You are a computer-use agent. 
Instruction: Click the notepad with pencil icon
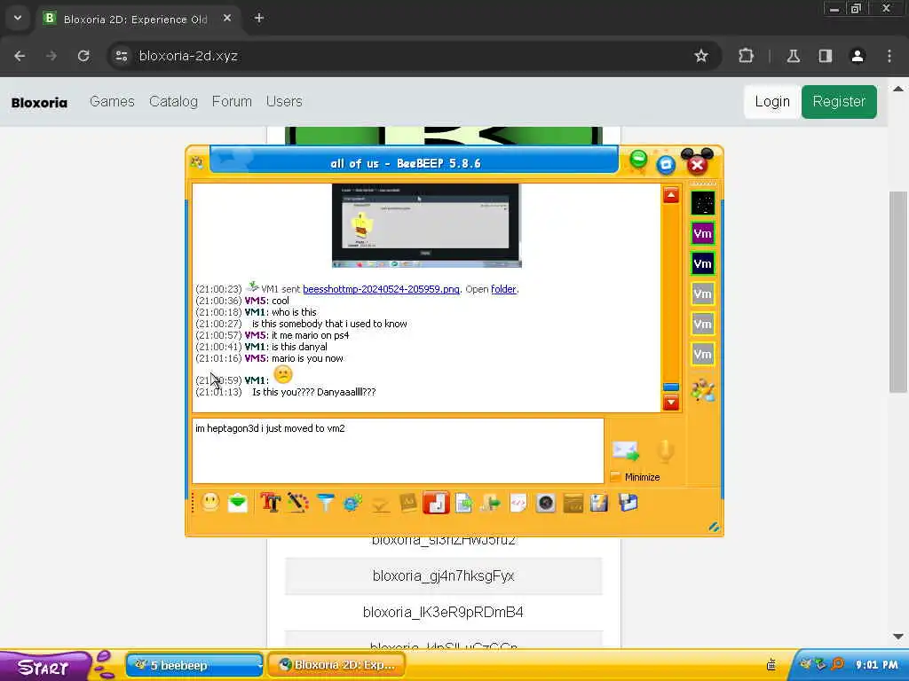599,502
